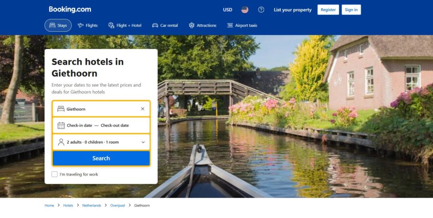Click the calendar icon in date field
The height and width of the screenshot is (218, 433).
click(61, 126)
